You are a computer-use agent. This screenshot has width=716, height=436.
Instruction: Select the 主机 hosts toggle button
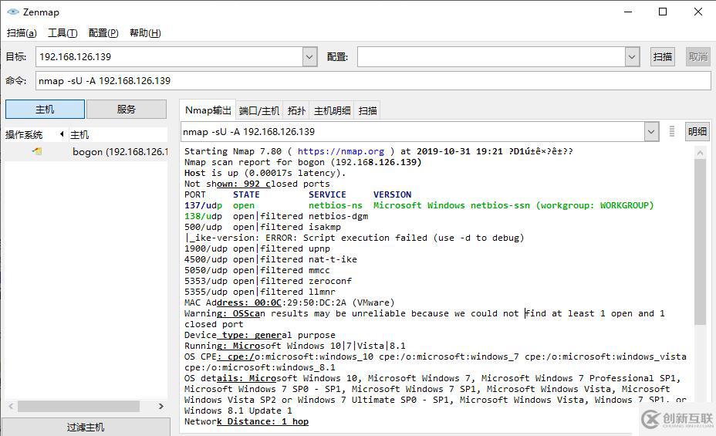(45, 110)
